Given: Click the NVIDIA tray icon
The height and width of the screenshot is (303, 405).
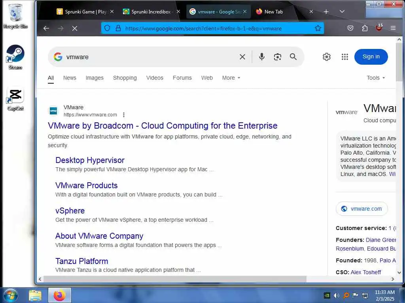Looking at the screenshot, I should pyautogui.click(x=327, y=296).
